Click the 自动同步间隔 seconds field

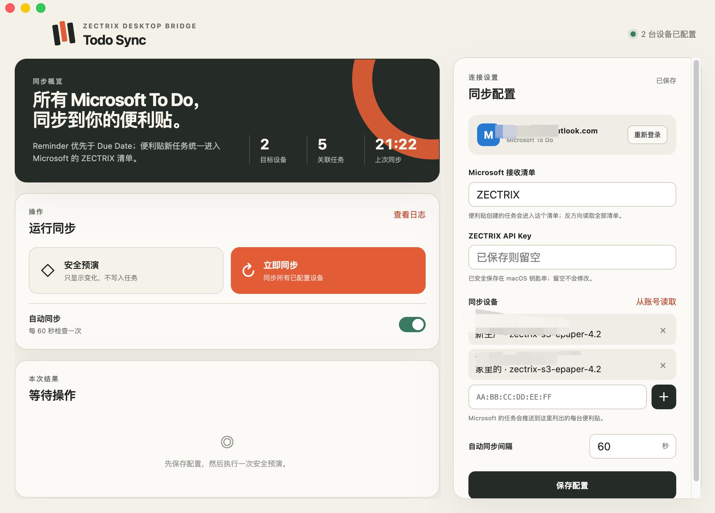633,446
